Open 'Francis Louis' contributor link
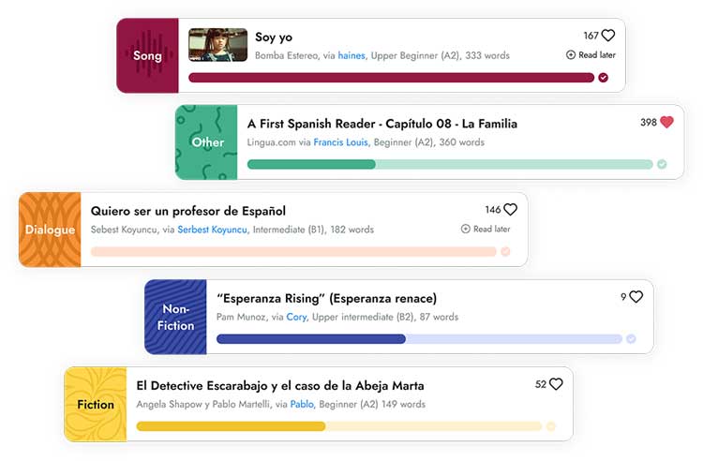 tap(340, 142)
